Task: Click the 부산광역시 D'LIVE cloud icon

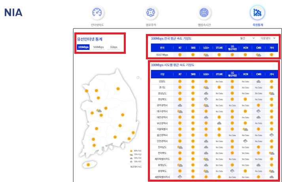Action: tap(219, 123)
